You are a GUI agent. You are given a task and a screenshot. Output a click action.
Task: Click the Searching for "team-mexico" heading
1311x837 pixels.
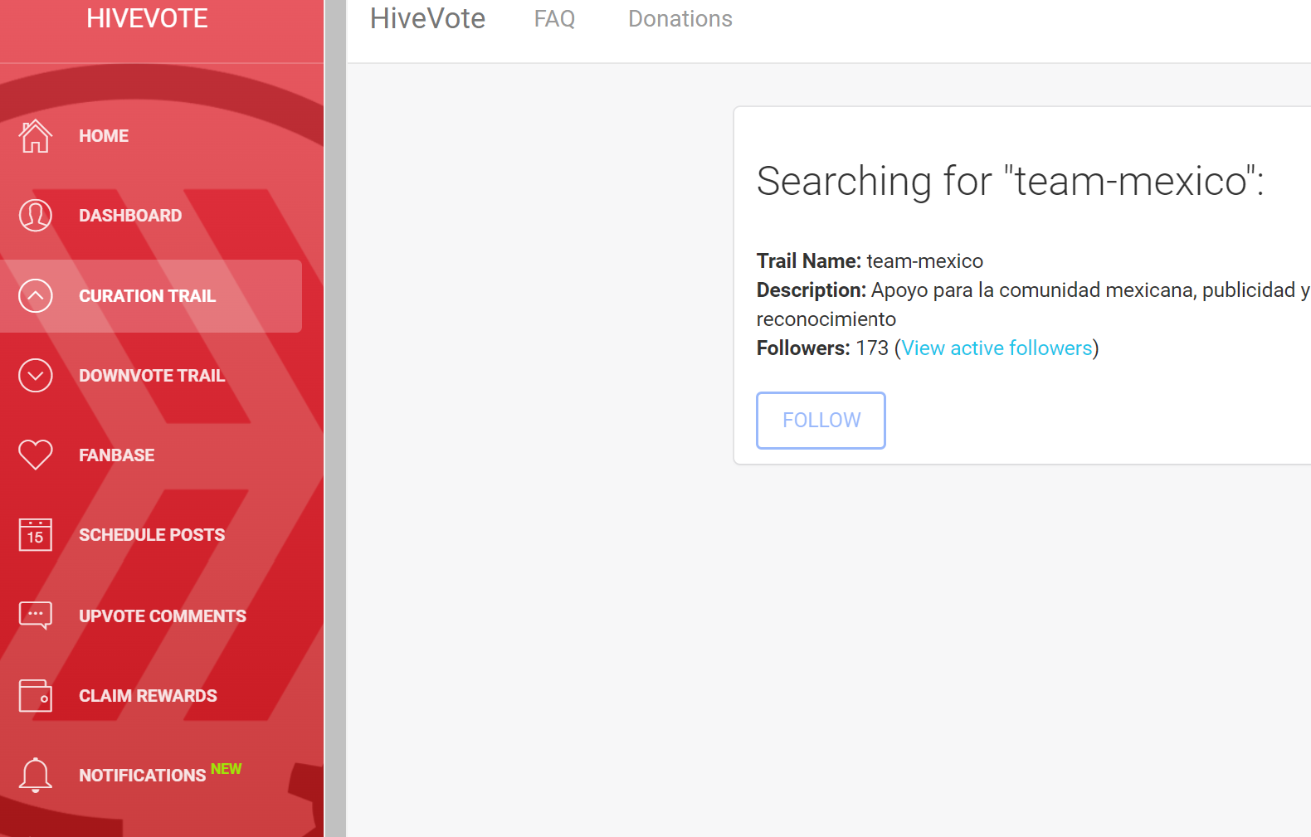click(1010, 181)
